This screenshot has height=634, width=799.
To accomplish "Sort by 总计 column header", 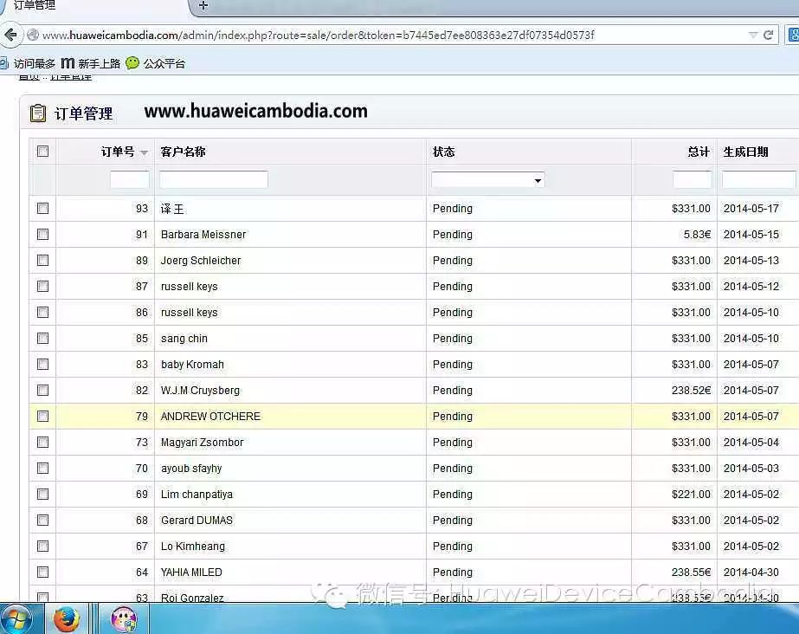I will 699,152.
